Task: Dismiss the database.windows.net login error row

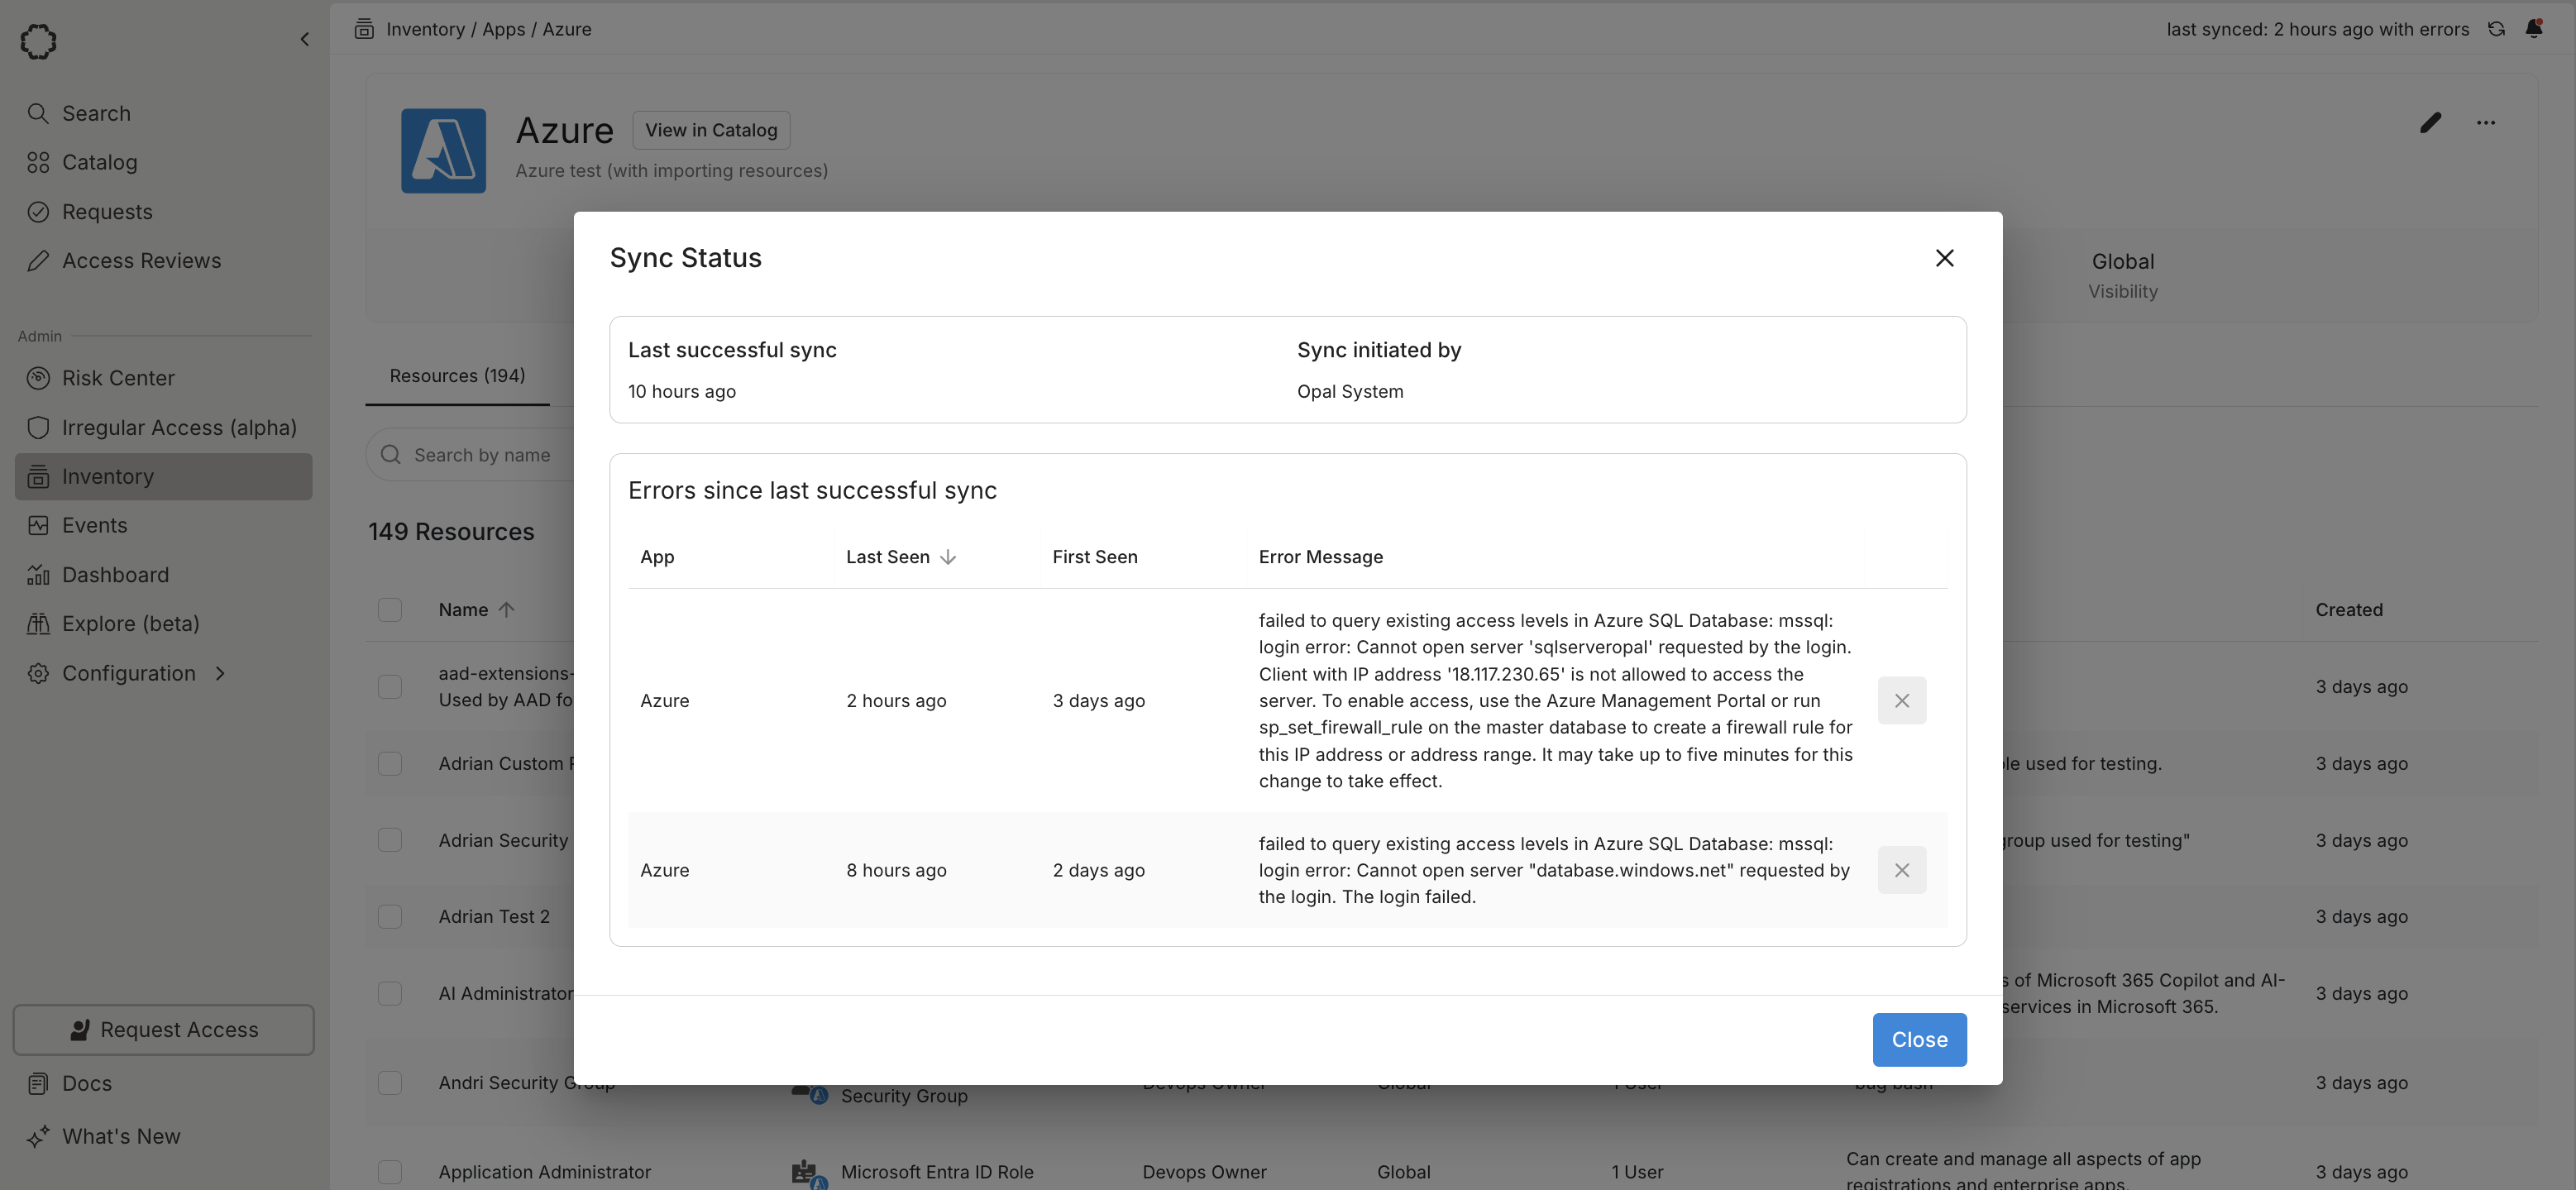Action: click(x=1901, y=870)
